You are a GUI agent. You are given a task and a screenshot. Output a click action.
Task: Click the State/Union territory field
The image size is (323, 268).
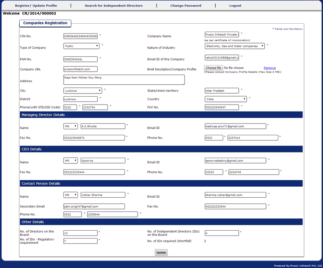tap(222, 91)
